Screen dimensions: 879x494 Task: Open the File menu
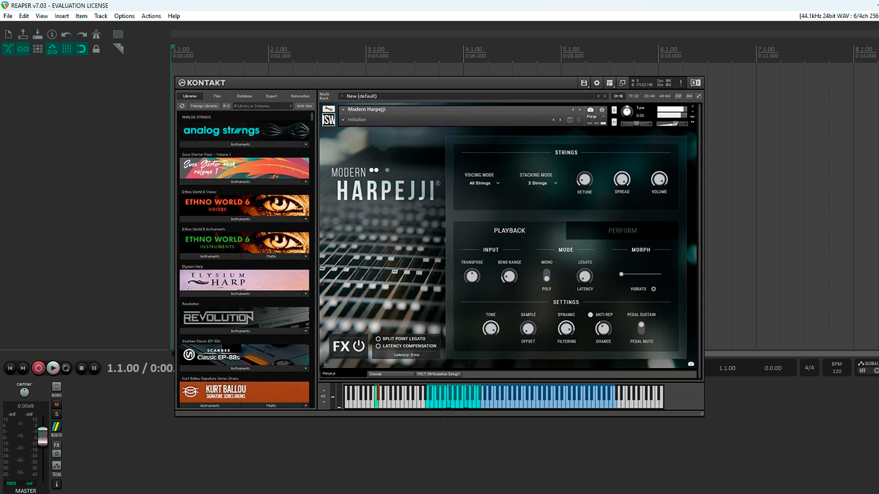[x=8, y=16]
